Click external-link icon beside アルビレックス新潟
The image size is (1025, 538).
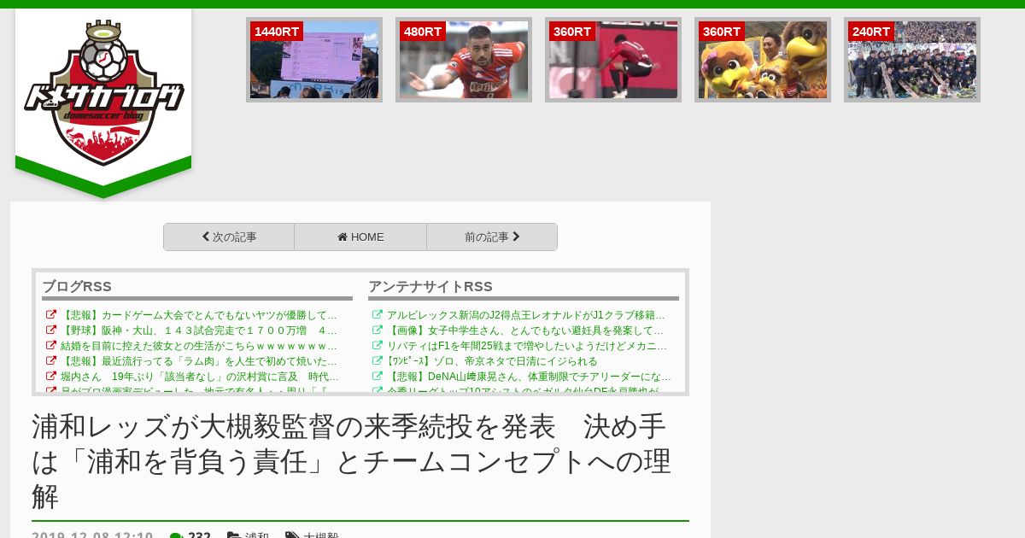378,315
